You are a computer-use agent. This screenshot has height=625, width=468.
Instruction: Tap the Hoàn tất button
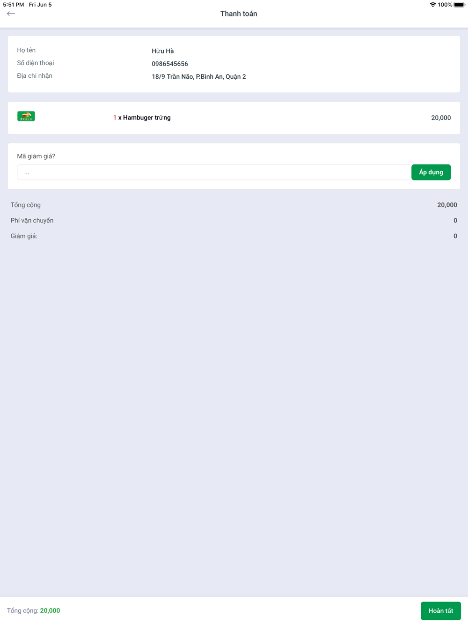tap(441, 611)
